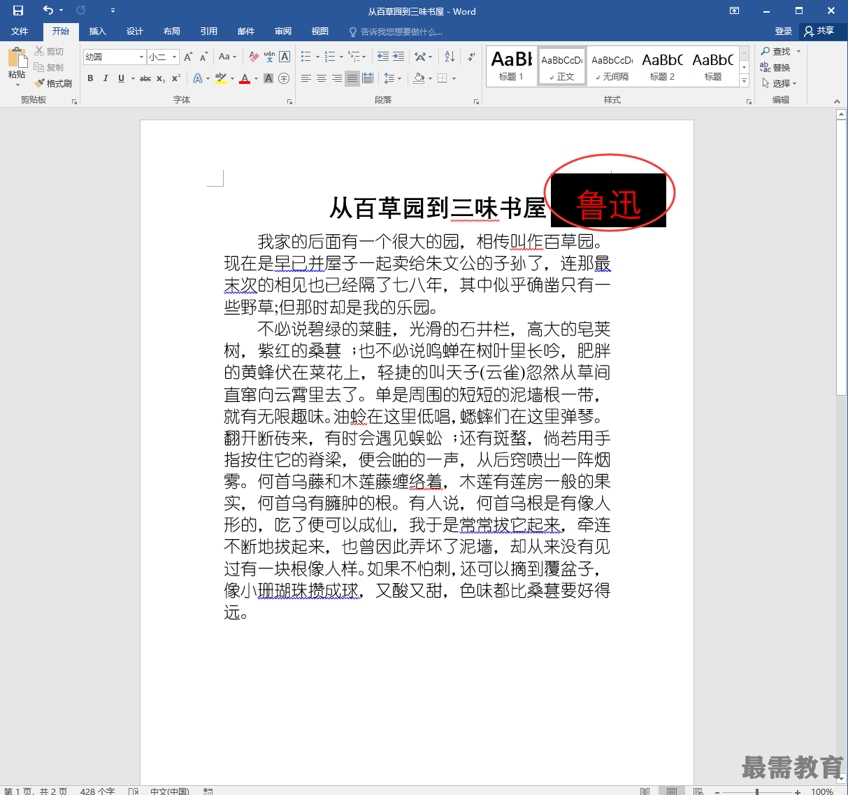Open the numbered list dropdown arrow

(341, 57)
